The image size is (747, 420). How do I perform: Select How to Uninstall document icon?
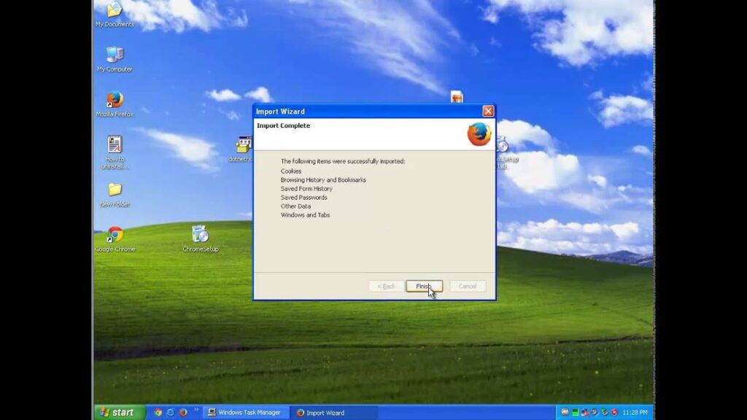click(x=115, y=152)
